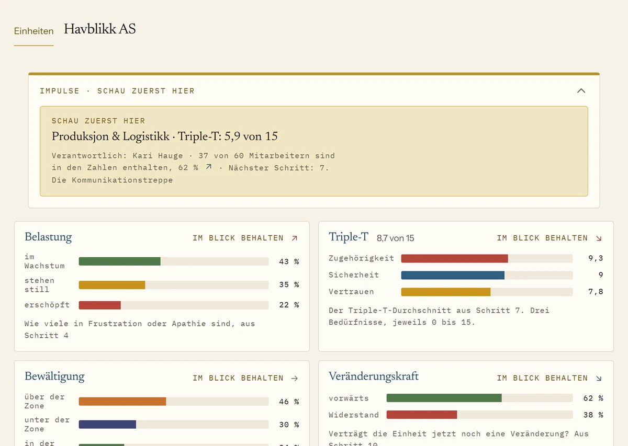Screen dimensions: 628x446
Task: Click the yellow 'stehen still' bar
Action: [x=112, y=285]
